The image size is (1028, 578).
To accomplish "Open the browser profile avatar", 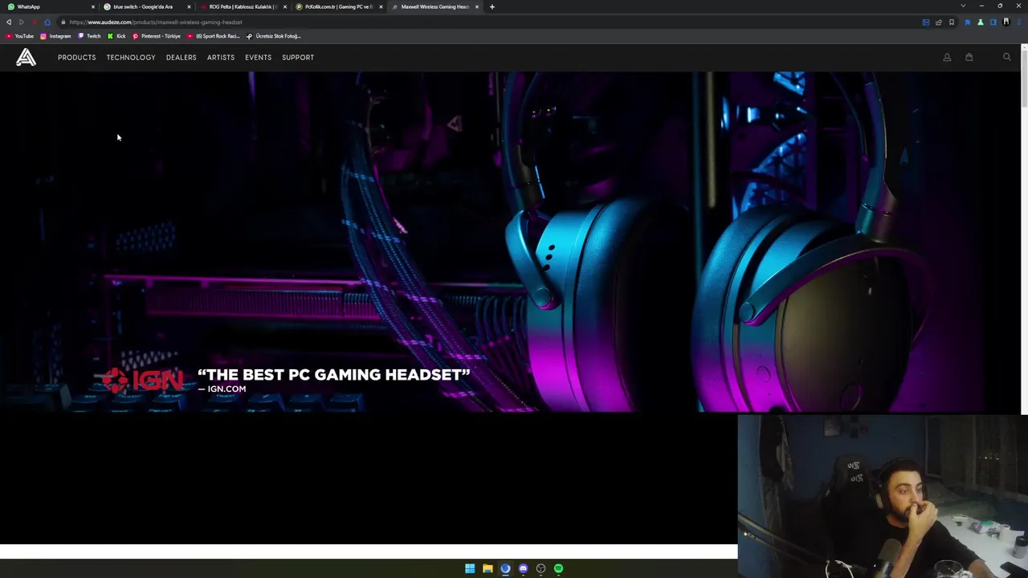I will [1006, 22].
